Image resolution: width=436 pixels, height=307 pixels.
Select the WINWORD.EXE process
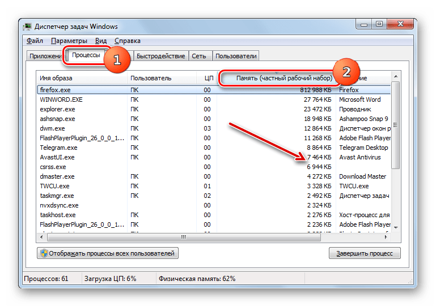(61, 100)
